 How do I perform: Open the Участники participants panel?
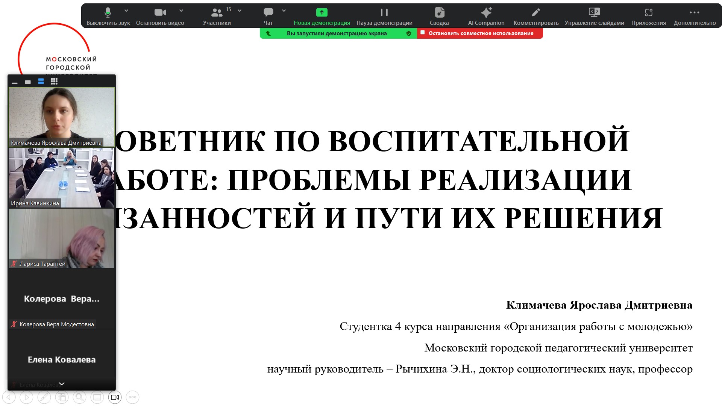(217, 16)
